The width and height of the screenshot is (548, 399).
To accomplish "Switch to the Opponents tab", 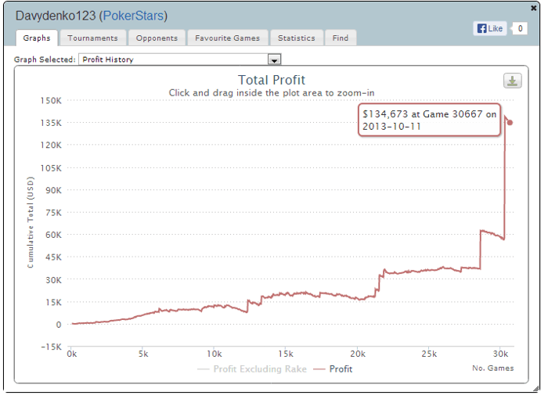I will [157, 38].
